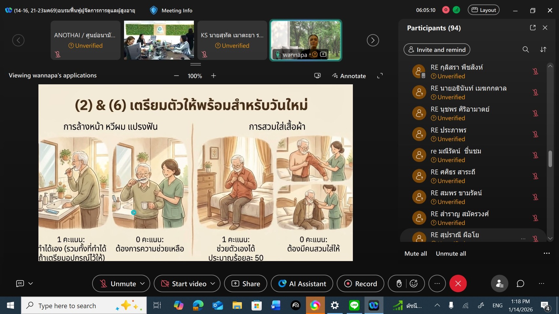Toggle the participants panel button

click(x=499, y=284)
